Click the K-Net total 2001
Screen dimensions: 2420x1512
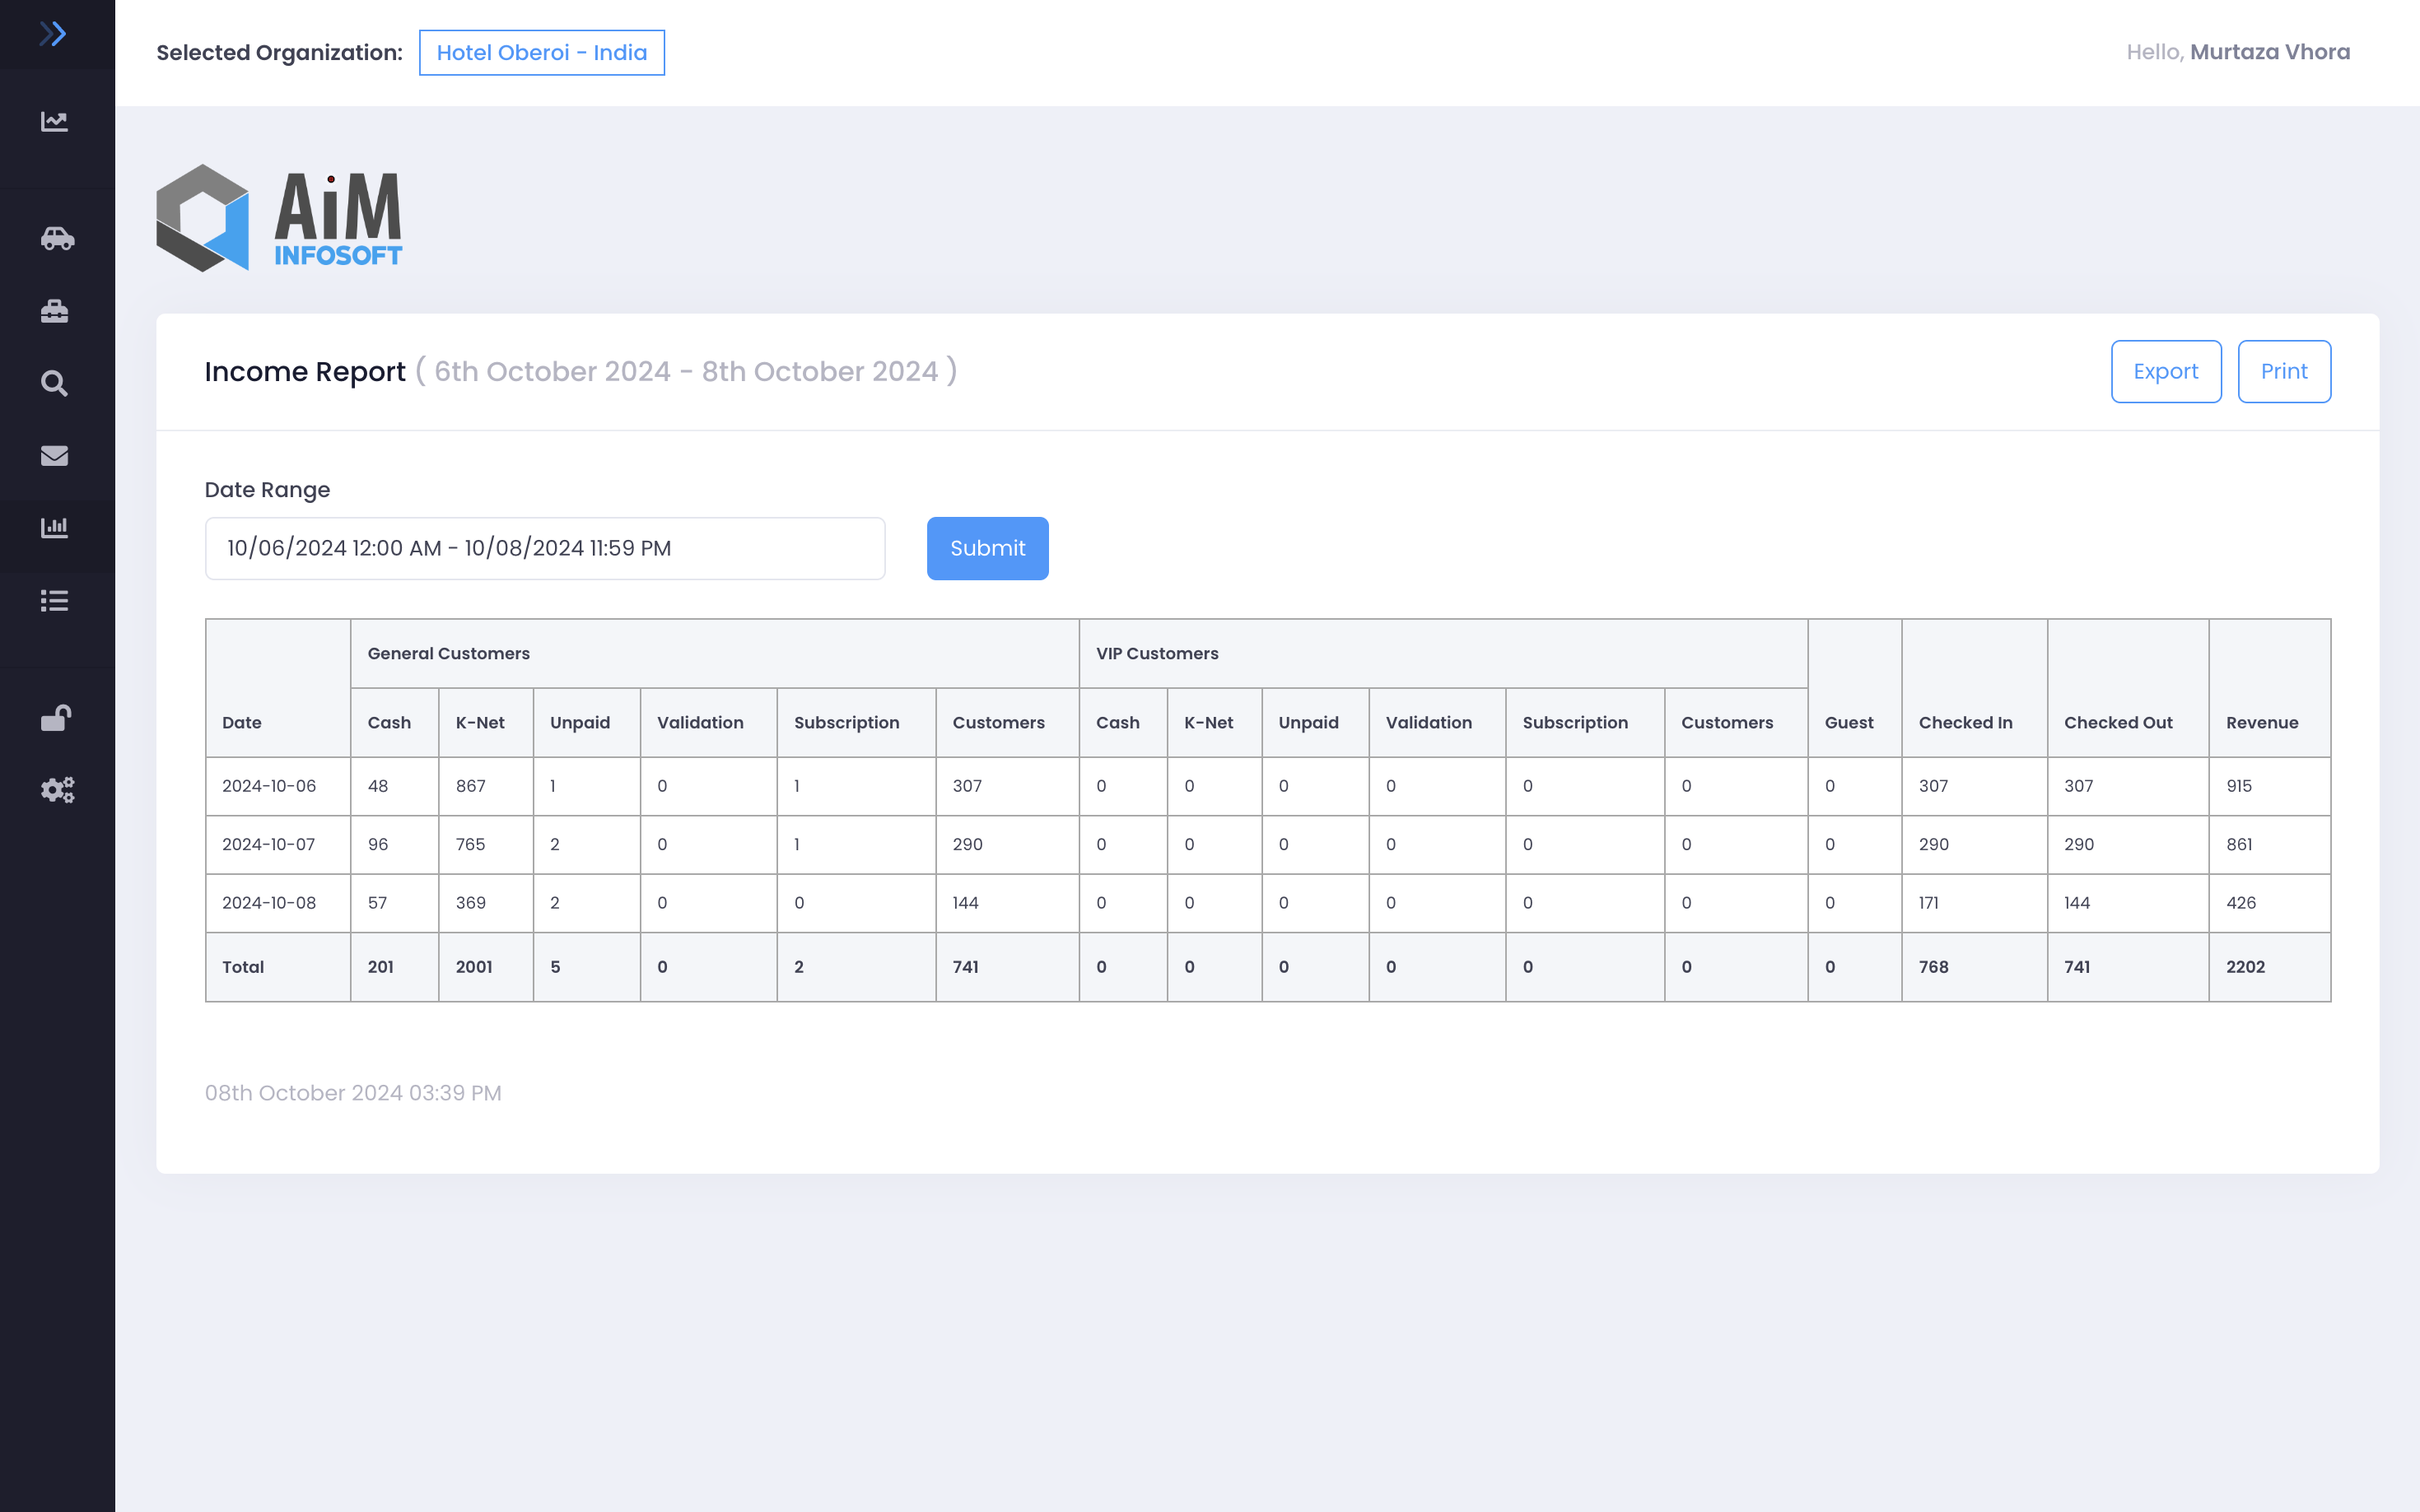[474, 967]
